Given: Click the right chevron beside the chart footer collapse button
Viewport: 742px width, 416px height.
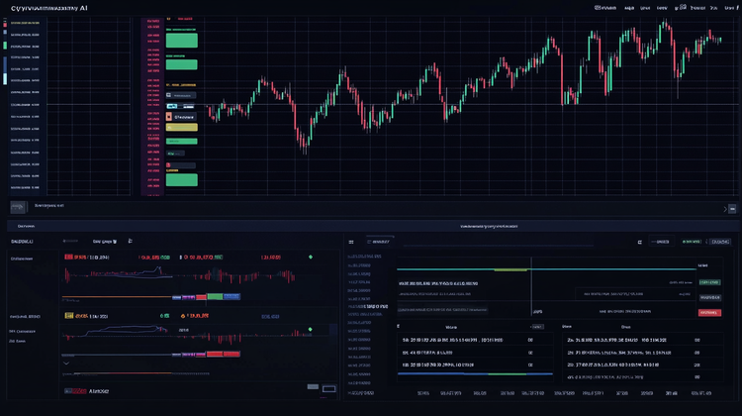Looking at the screenshot, I should [724, 208].
